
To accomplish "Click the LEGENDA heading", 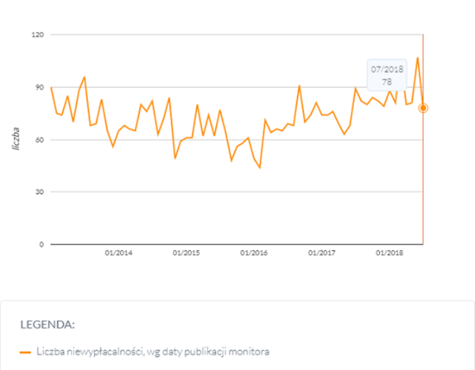I will tap(47, 325).
